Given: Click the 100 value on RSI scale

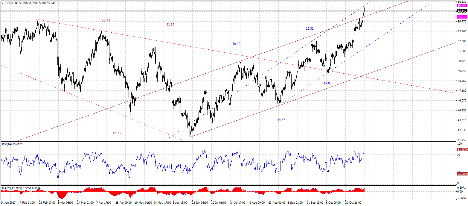Looking at the screenshot, I should point(460,144).
